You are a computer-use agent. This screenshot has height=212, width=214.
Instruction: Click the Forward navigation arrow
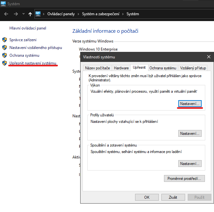[x=16, y=14]
